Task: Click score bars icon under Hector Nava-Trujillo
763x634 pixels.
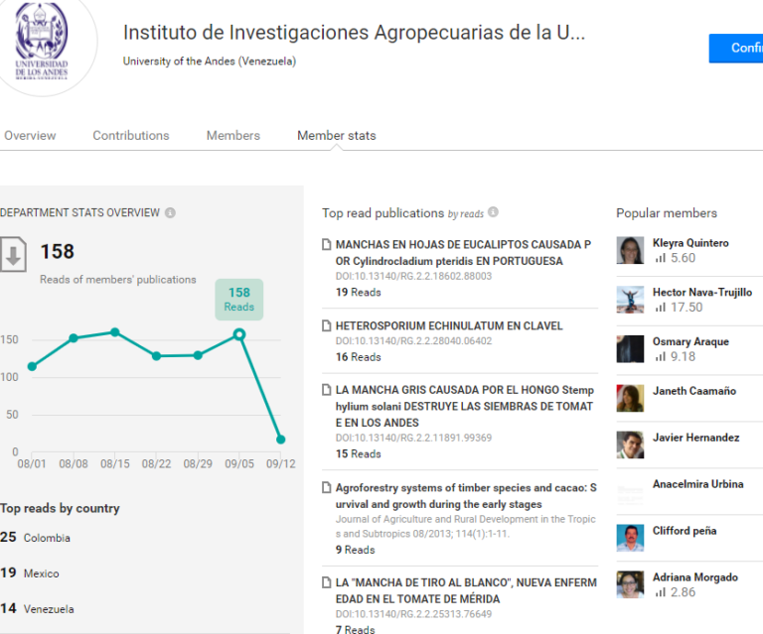Action: click(660, 307)
